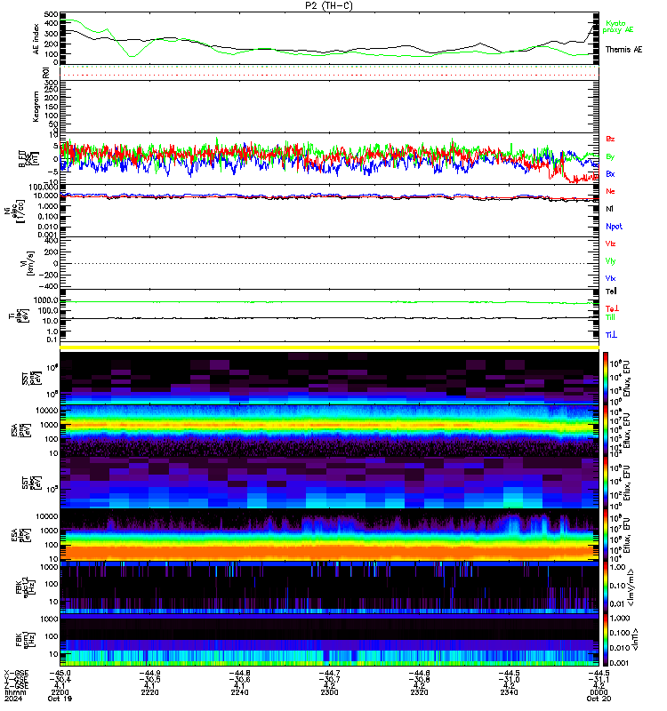This screenshot has height=711, width=667.
Task: Click the AE index axis label
Action: [36, 39]
